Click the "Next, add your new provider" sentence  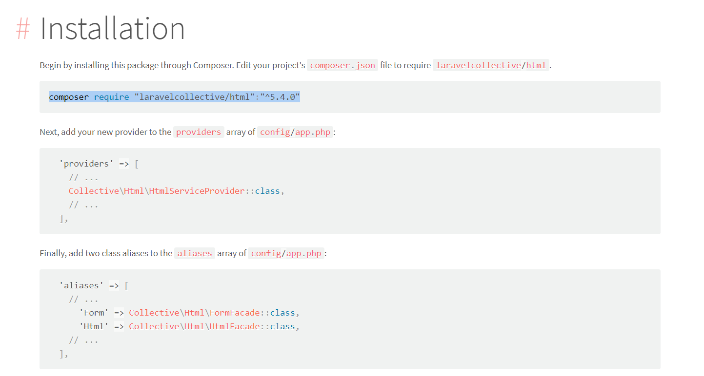pyautogui.click(x=188, y=132)
